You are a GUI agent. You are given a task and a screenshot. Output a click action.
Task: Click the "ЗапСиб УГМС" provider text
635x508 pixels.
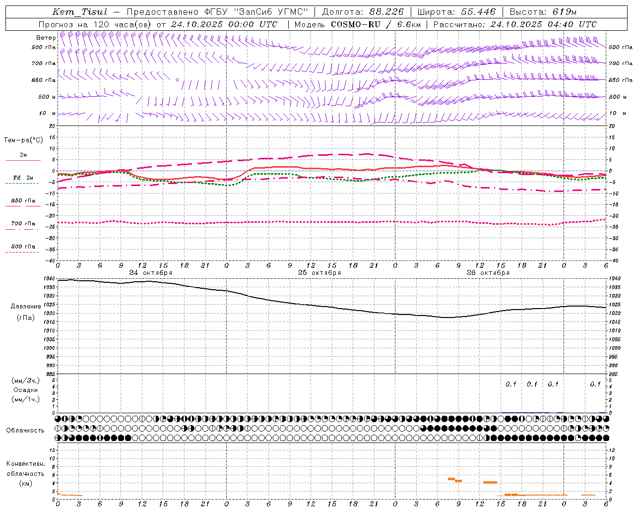[270, 12]
